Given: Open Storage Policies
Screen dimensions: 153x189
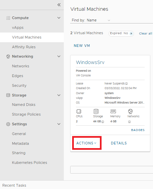Looking at the screenshot, I should pyautogui.click(x=26, y=114).
